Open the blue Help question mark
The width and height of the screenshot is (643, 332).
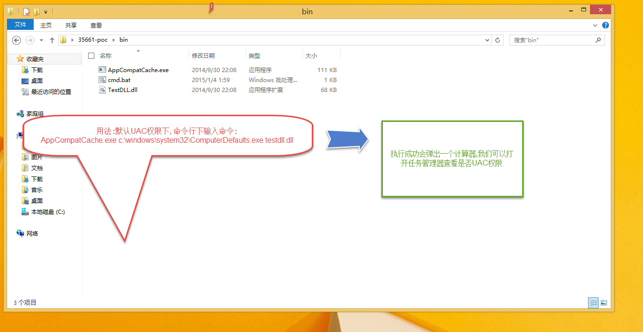coord(605,25)
